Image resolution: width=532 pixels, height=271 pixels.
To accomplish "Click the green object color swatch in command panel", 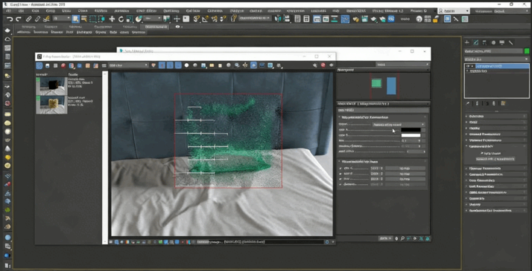I will pos(527,51).
